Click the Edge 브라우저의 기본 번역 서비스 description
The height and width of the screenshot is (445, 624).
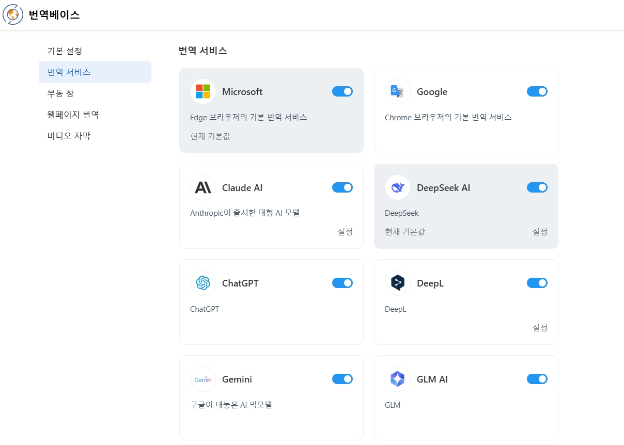point(248,117)
